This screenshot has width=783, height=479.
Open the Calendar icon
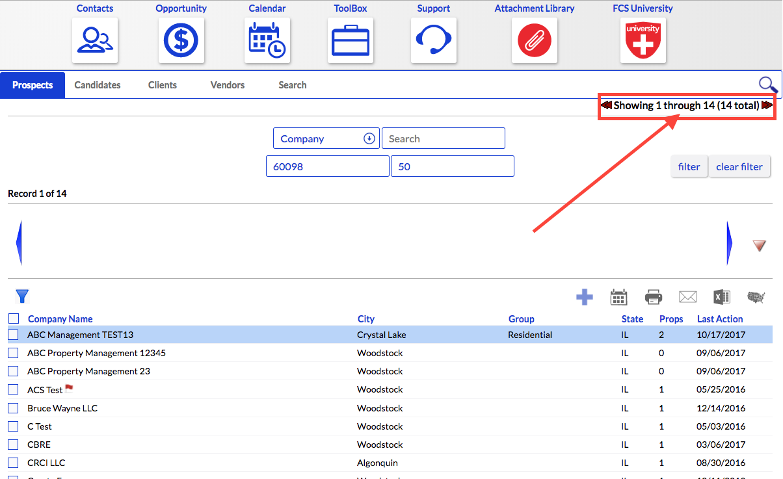click(267, 40)
